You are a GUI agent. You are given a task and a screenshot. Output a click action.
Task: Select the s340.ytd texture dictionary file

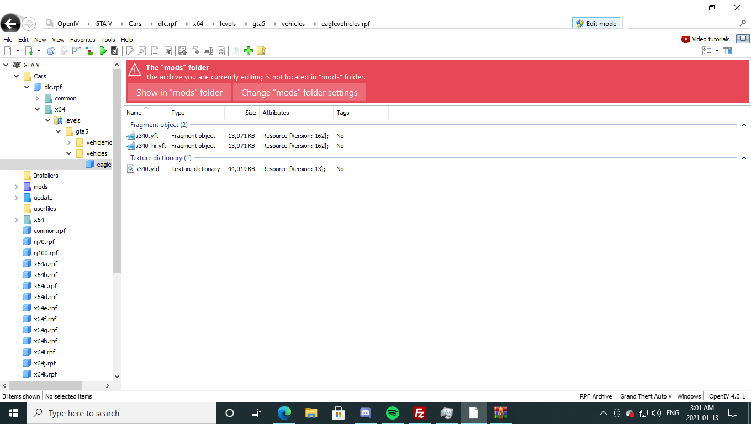(147, 169)
